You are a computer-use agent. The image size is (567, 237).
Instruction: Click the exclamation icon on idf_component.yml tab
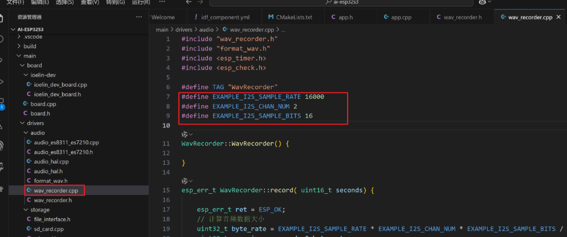click(196, 17)
